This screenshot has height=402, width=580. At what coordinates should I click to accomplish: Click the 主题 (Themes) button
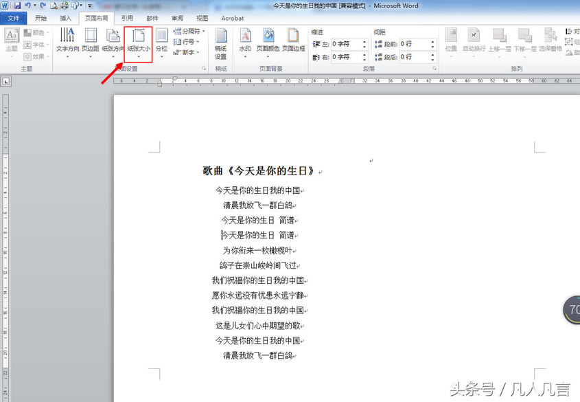pos(10,39)
